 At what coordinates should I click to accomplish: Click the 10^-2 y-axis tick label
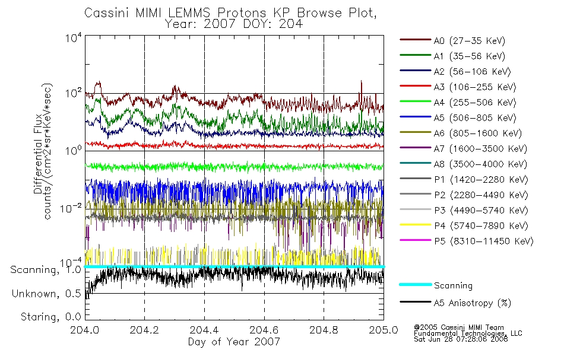click(x=71, y=208)
